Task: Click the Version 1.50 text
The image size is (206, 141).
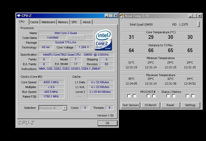Action: coord(105,115)
